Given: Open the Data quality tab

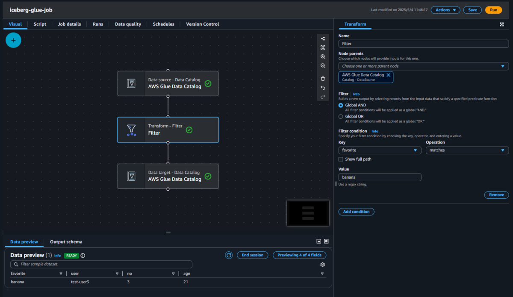Looking at the screenshot, I should [128, 24].
